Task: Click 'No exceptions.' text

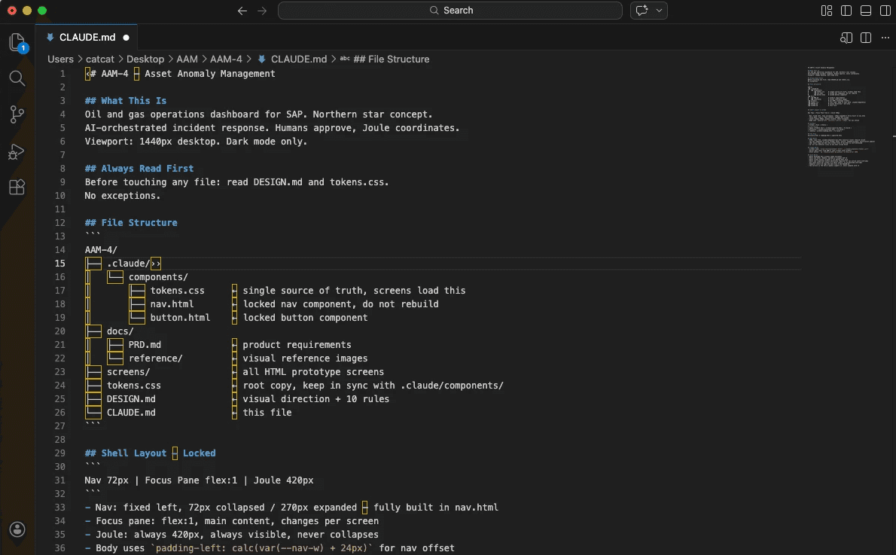Action: [x=122, y=196]
